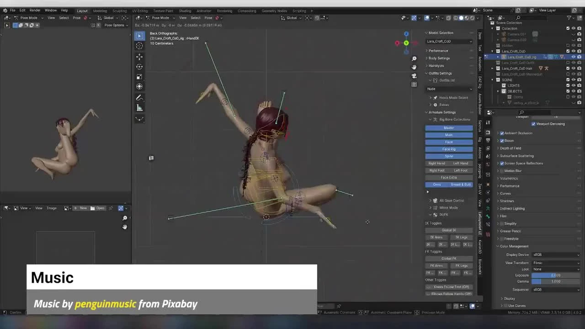Select the Measure tool
The height and width of the screenshot is (329, 585).
[139, 107]
